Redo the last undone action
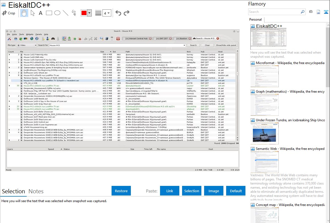Image resolution: width=330 pixels, height=223 pixels. [126, 13]
